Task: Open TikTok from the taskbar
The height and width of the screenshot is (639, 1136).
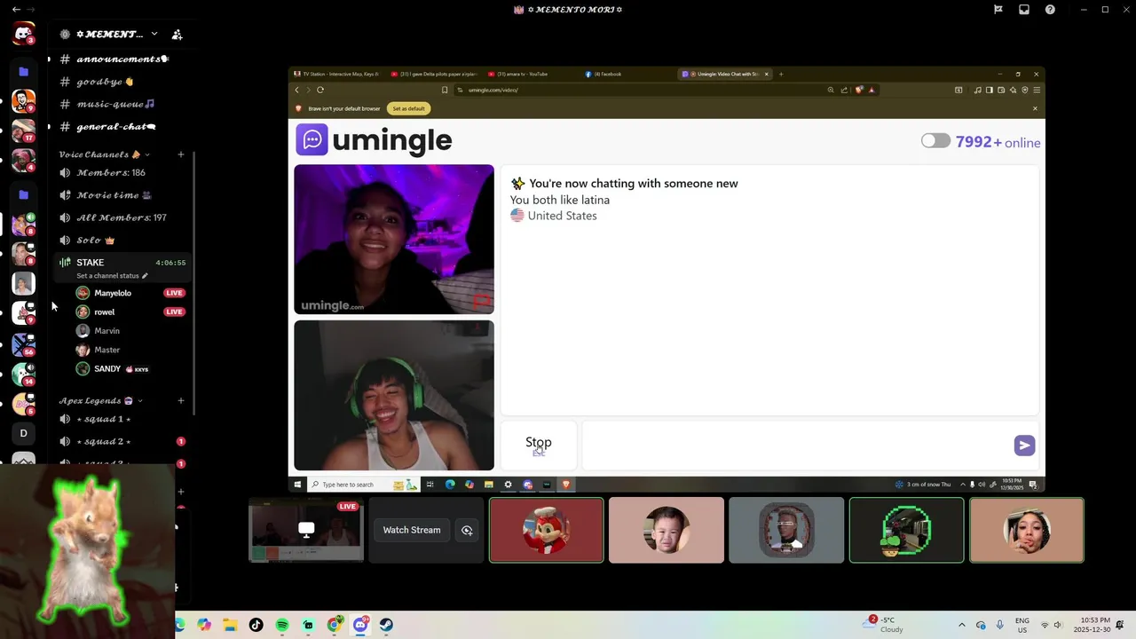Action: (x=256, y=625)
